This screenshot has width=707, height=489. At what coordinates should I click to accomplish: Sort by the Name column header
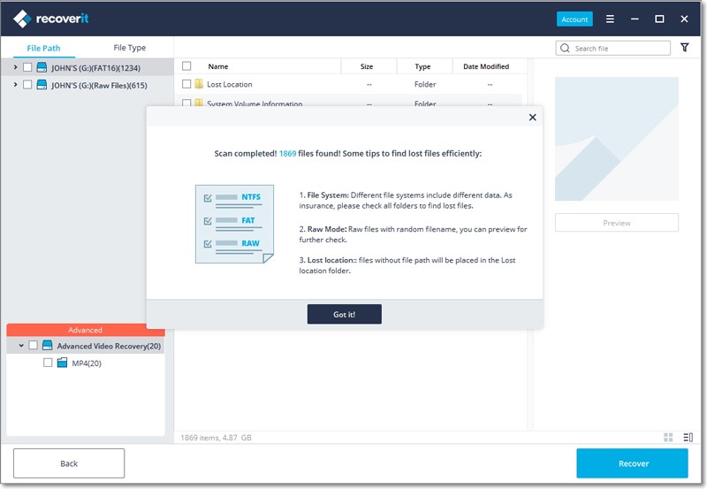pos(217,66)
